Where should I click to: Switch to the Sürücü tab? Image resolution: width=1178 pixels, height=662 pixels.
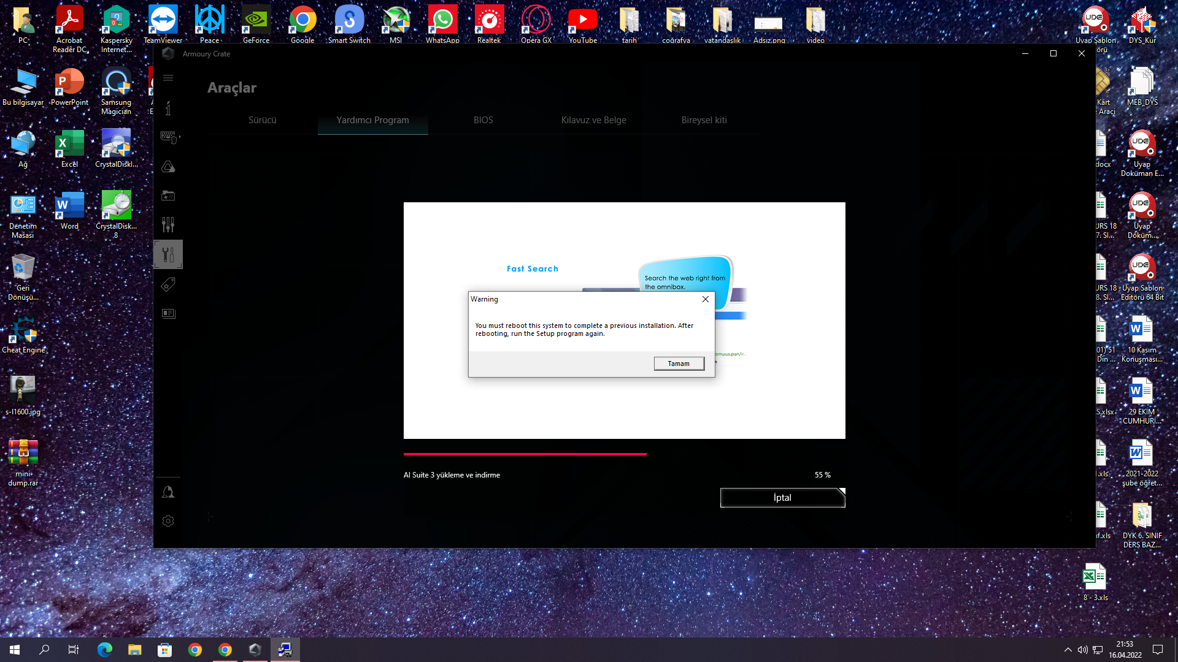coord(262,120)
